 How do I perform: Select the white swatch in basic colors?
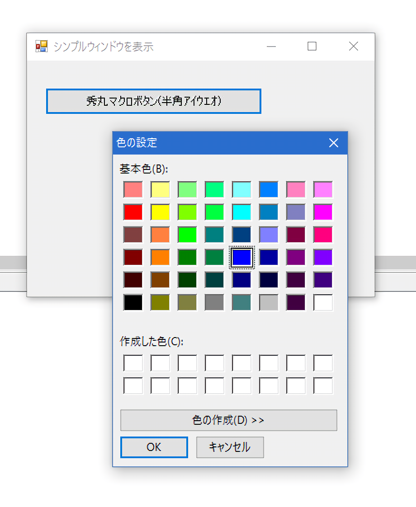[323, 302]
